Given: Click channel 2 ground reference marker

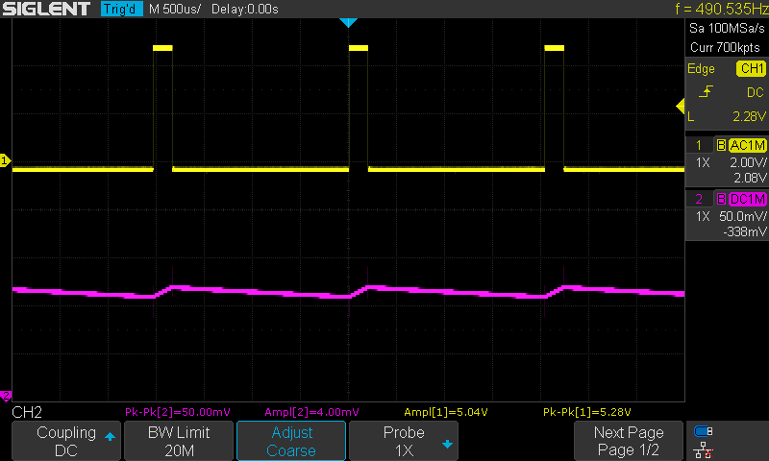Looking at the screenshot, I should [6, 395].
